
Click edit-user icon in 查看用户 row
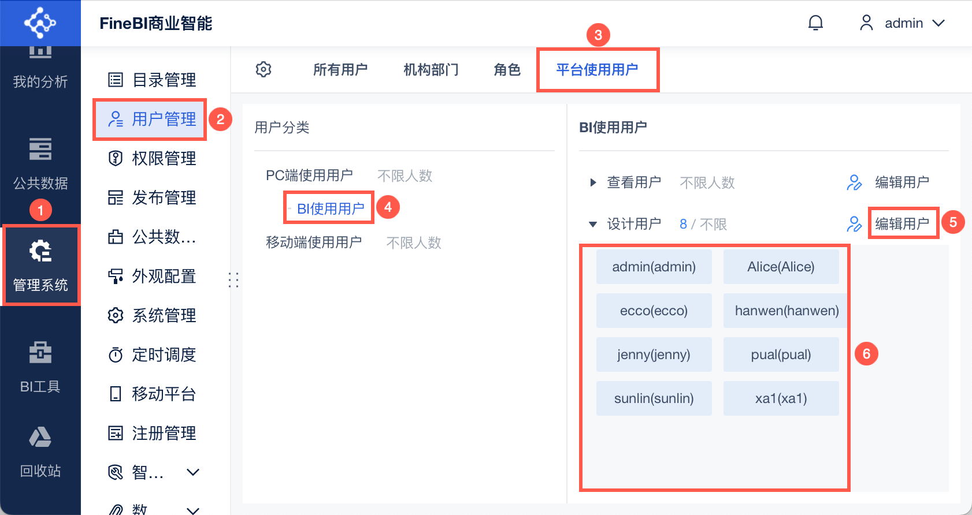coord(854,182)
